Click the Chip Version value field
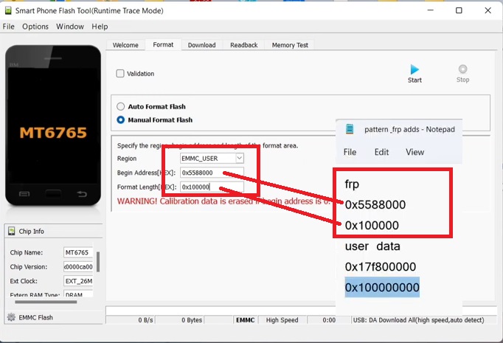This screenshot has width=503, height=343. click(78, 266)
